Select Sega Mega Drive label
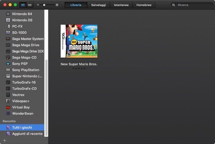Viewport: 215px width, 144px height. [x=26, y=45]
